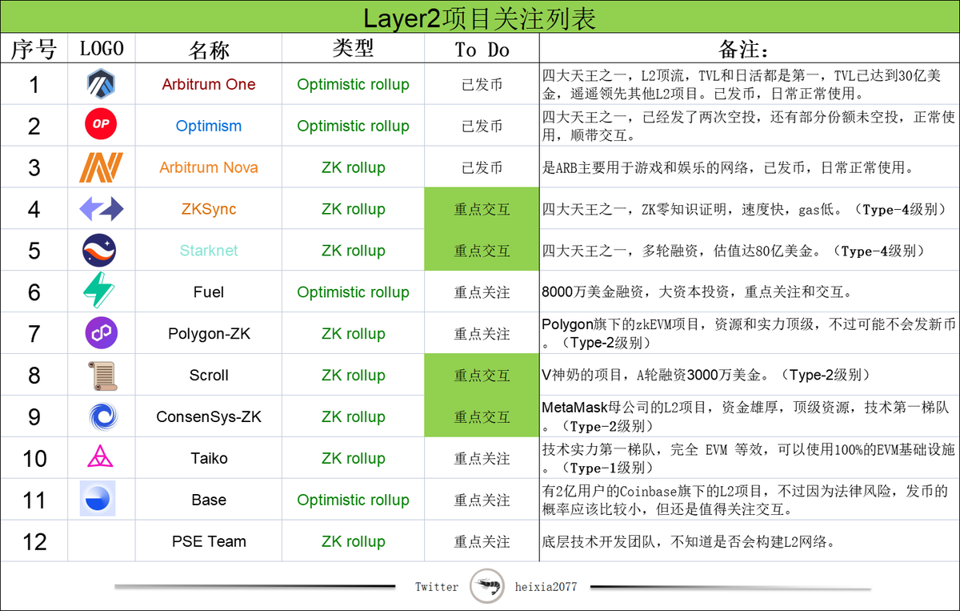This screenshot has height=611, width=960.
Task: Click the 'heixia2077' handle in the footer
Action: 546,587
